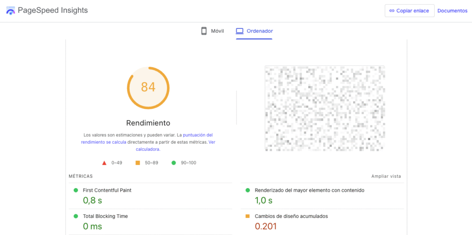
Task: Click the MÉTRICAS section label
Action: pos(81,176)
